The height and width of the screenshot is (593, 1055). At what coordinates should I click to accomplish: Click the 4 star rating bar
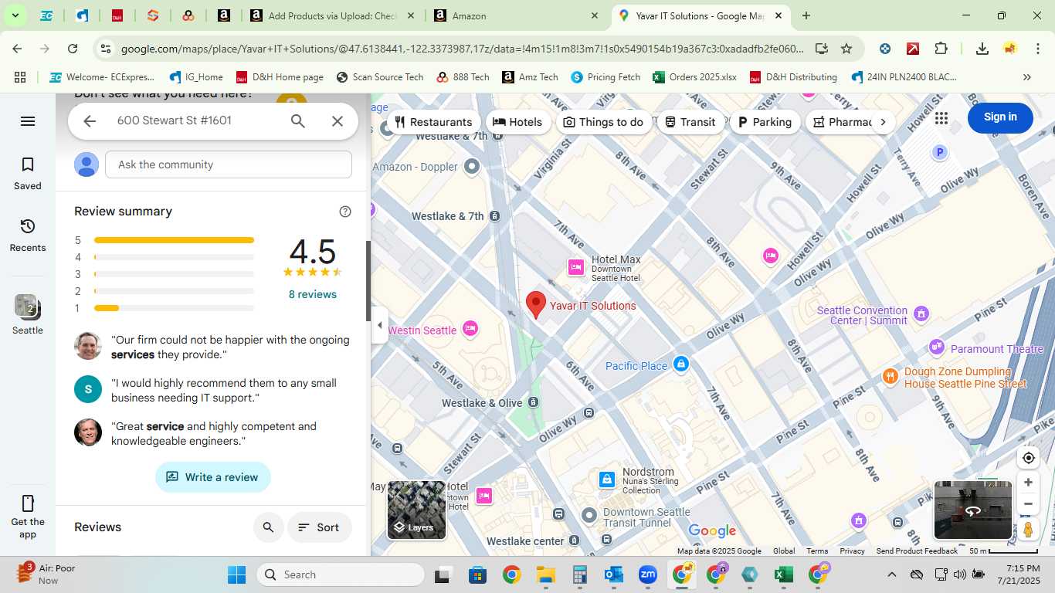(x=174, y=257)
